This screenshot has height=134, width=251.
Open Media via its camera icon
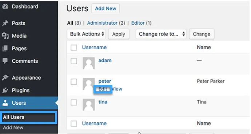coord(5,36)
